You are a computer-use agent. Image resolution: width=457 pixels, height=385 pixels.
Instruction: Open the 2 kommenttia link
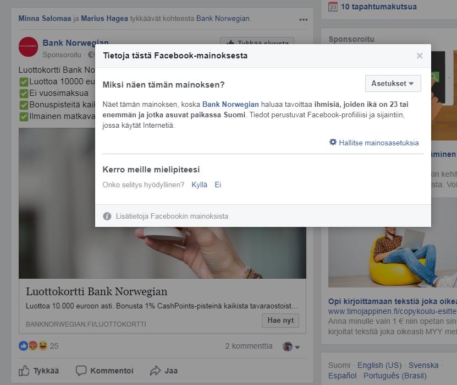(x=249, y=346)
